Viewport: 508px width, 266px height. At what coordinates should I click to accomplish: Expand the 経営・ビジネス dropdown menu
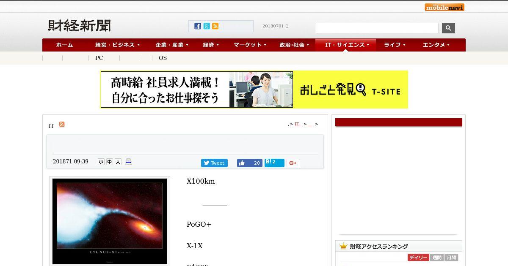(118, 45)
